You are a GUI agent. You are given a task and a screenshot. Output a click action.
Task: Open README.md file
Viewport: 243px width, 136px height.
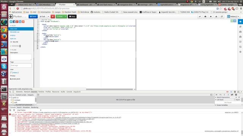click(15, 32)
